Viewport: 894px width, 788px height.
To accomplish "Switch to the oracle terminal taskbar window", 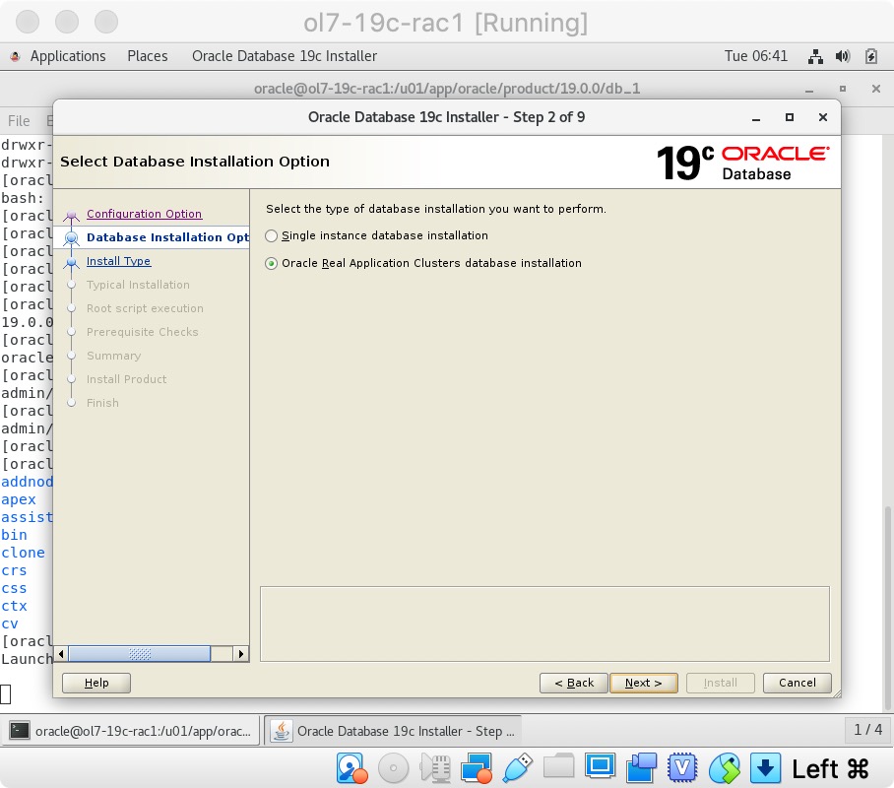I will [133, 731].
